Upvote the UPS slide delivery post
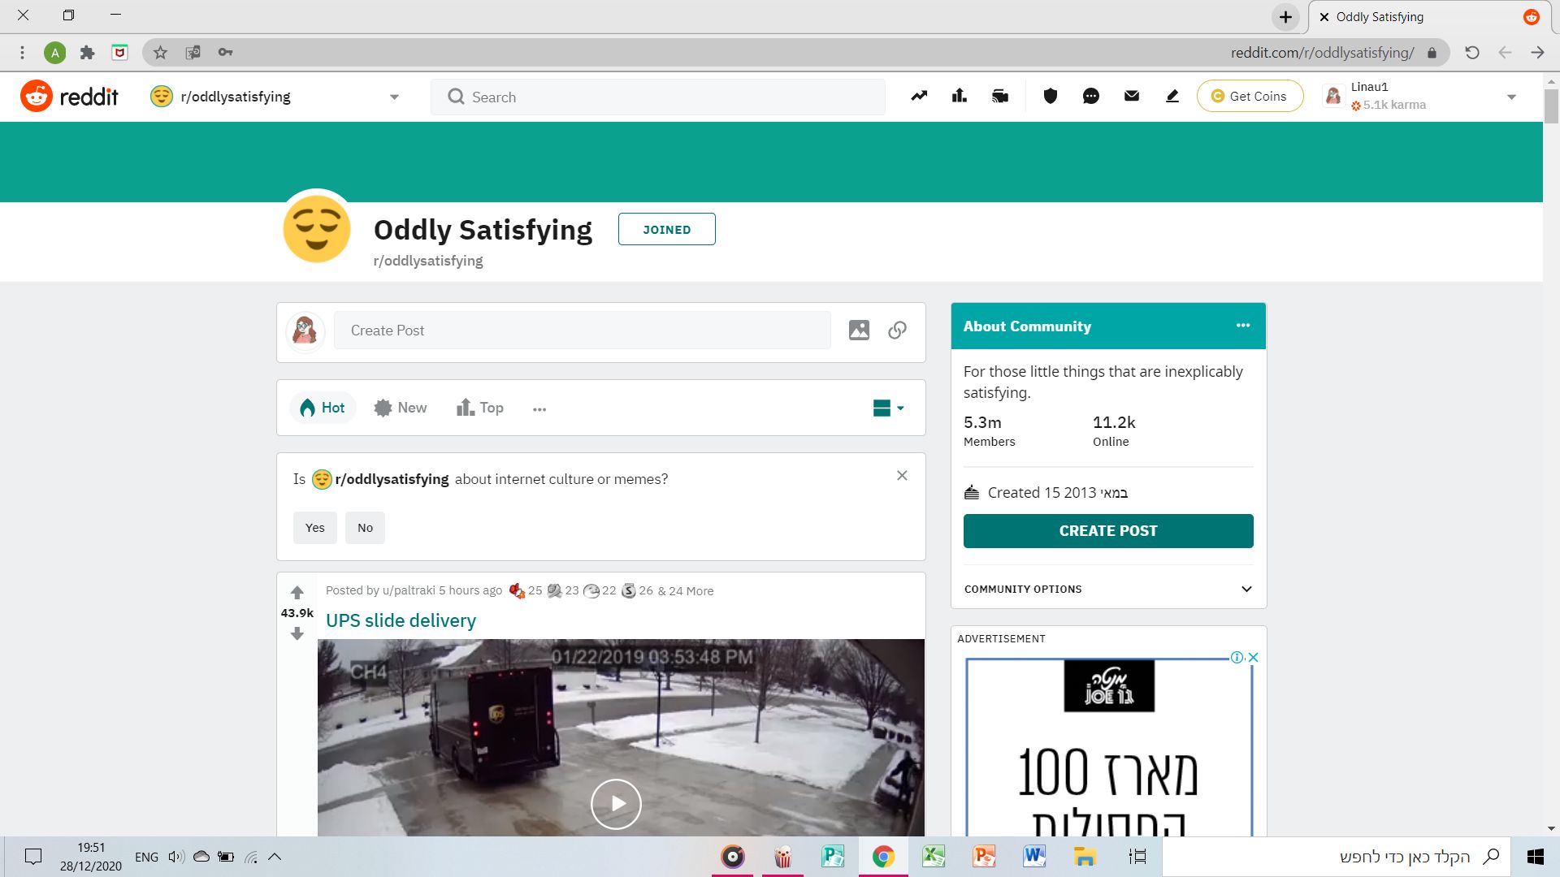The height and width of the screenshot is (877, 1560). [x=297, y=593]
